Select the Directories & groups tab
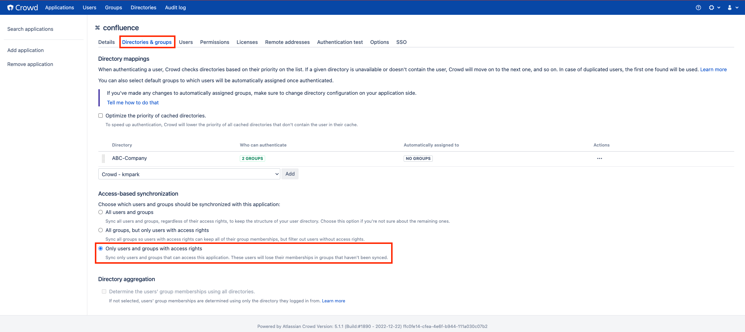This screenshot has width=745, height=332. point(147,42)
